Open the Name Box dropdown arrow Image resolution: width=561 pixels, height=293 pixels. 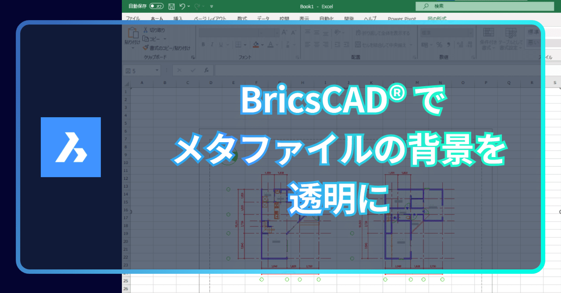tap(156, 70)
